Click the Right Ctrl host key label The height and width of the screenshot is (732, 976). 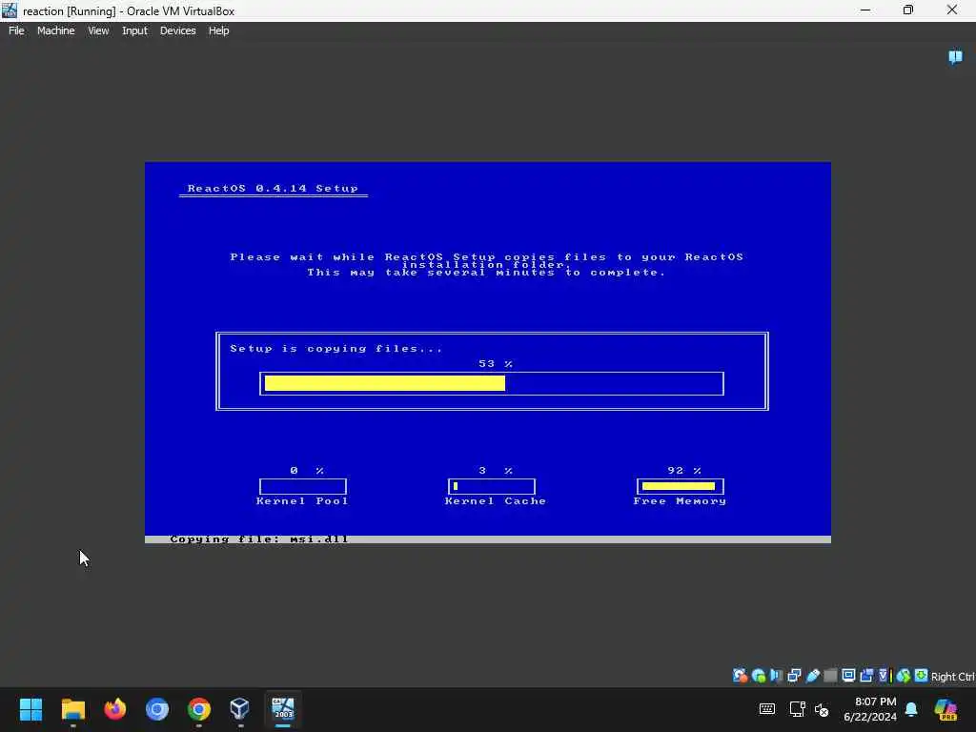pyautogui.click(x=952, y=677)
